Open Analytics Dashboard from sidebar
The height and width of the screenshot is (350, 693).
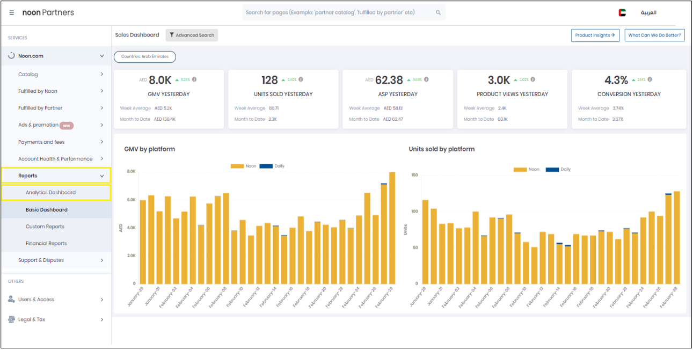(x=50, y=193)
